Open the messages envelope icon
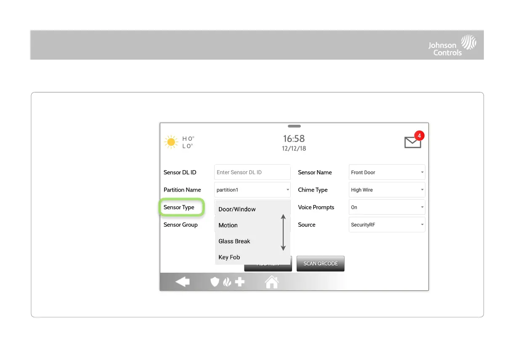 pos(412,142)
